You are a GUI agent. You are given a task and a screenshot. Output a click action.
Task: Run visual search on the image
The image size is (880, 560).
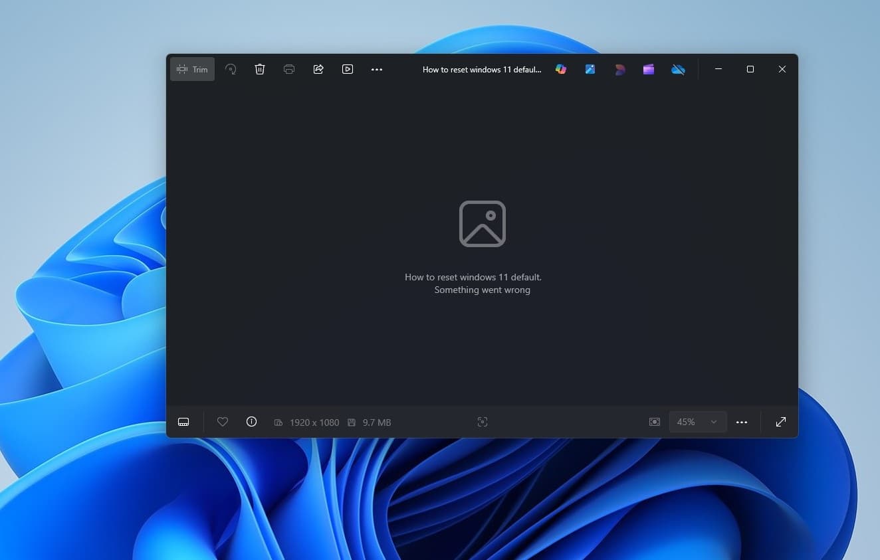(x=482, y=422)
